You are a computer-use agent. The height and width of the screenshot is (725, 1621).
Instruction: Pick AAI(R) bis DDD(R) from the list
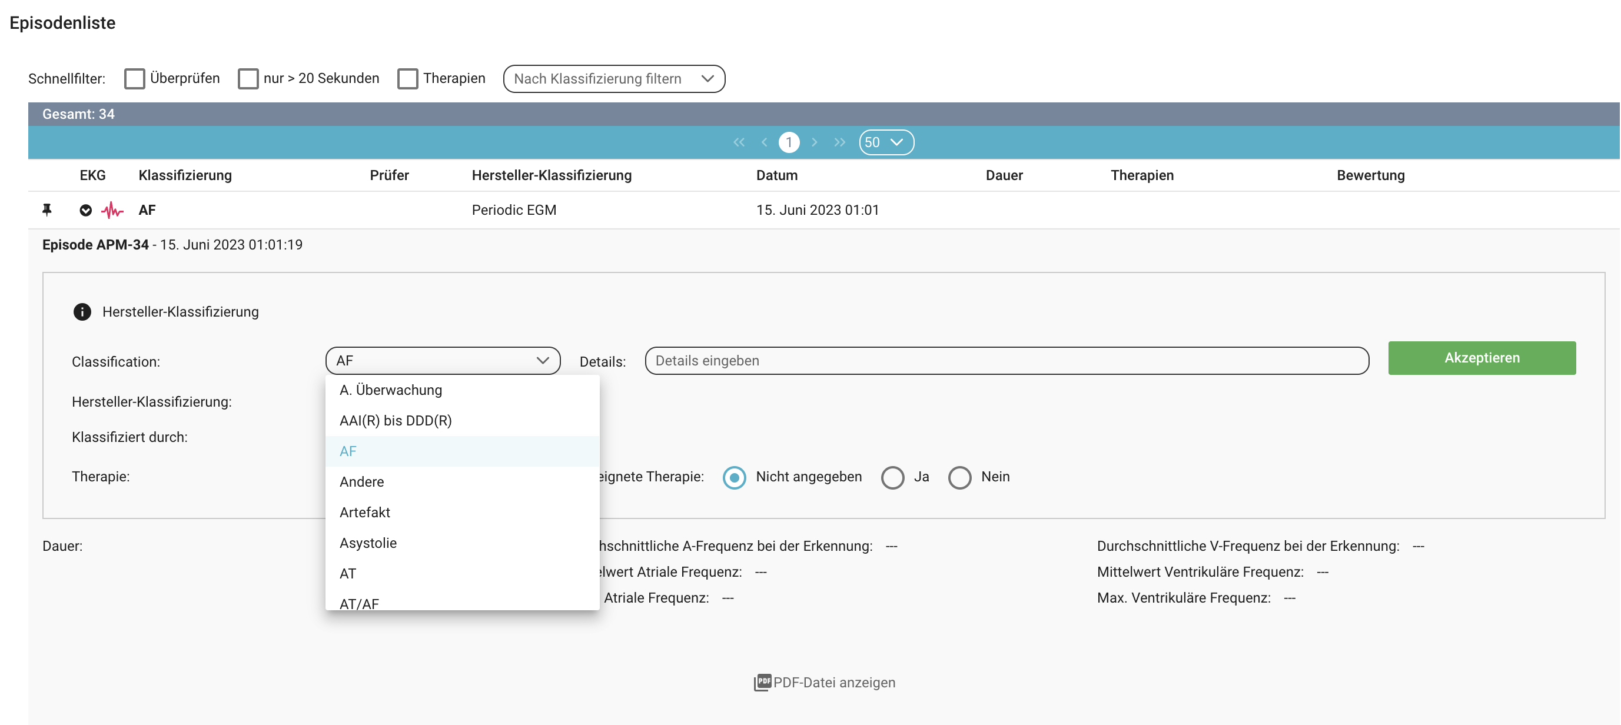[462, 420]
